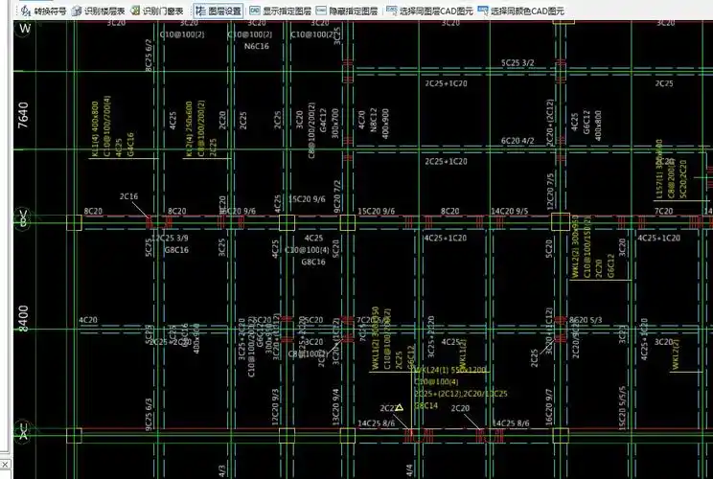Screen dimensions: 713x479
Task: Select the axis bubble labeled V
Action: (25, 217)
